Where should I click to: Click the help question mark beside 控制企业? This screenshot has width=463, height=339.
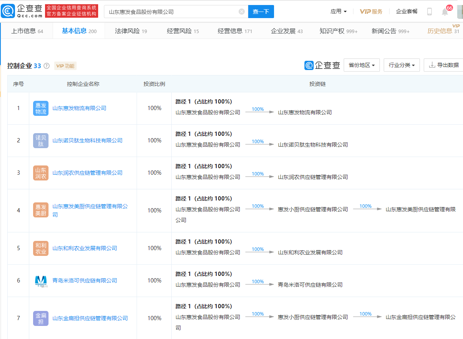[x=47, y=66]
